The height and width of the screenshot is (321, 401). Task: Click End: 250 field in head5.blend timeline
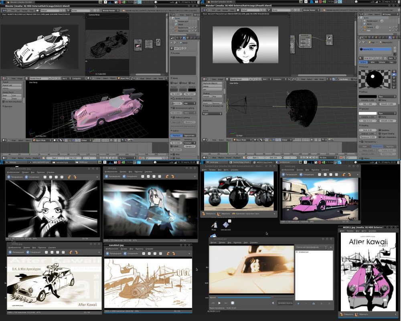[x=273, y=157]
